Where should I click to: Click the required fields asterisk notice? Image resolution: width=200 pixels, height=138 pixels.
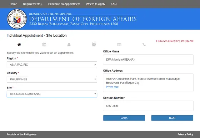175,41
